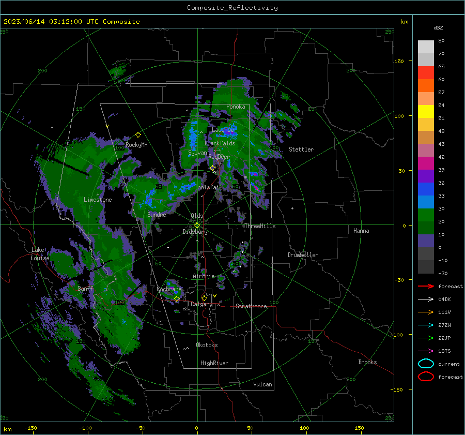
Task: Click the slate-violet swatch between 10 and 0 dBZ
Action: point(426,241)
